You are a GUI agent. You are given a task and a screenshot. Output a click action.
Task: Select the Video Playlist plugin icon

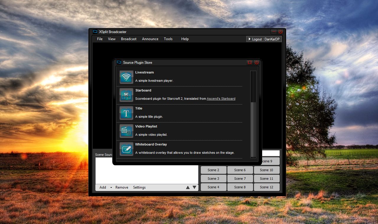(126, 131)
